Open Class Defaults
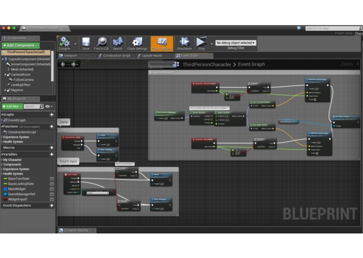The width and height of the screenshot is (363, 258). [x=162, y=43]
